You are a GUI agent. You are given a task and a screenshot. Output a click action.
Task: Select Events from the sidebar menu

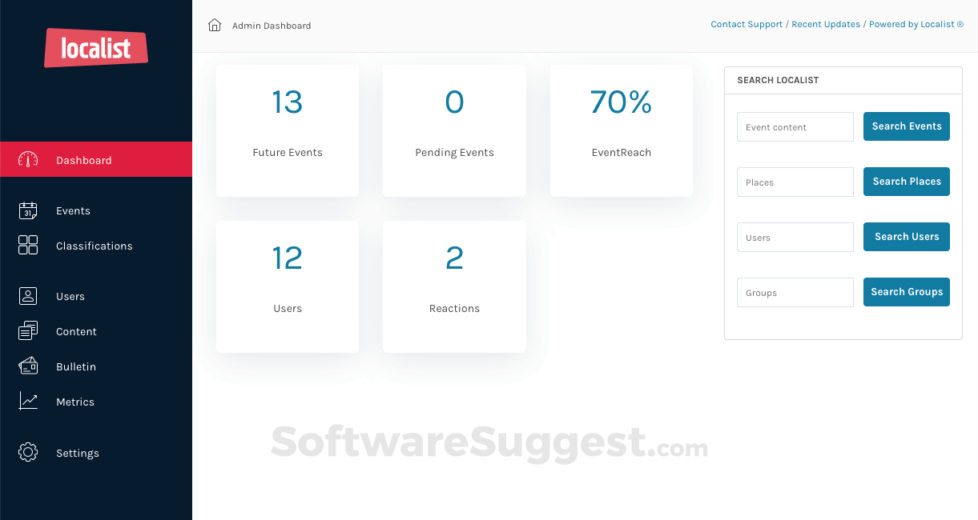(x=73, y=210)
